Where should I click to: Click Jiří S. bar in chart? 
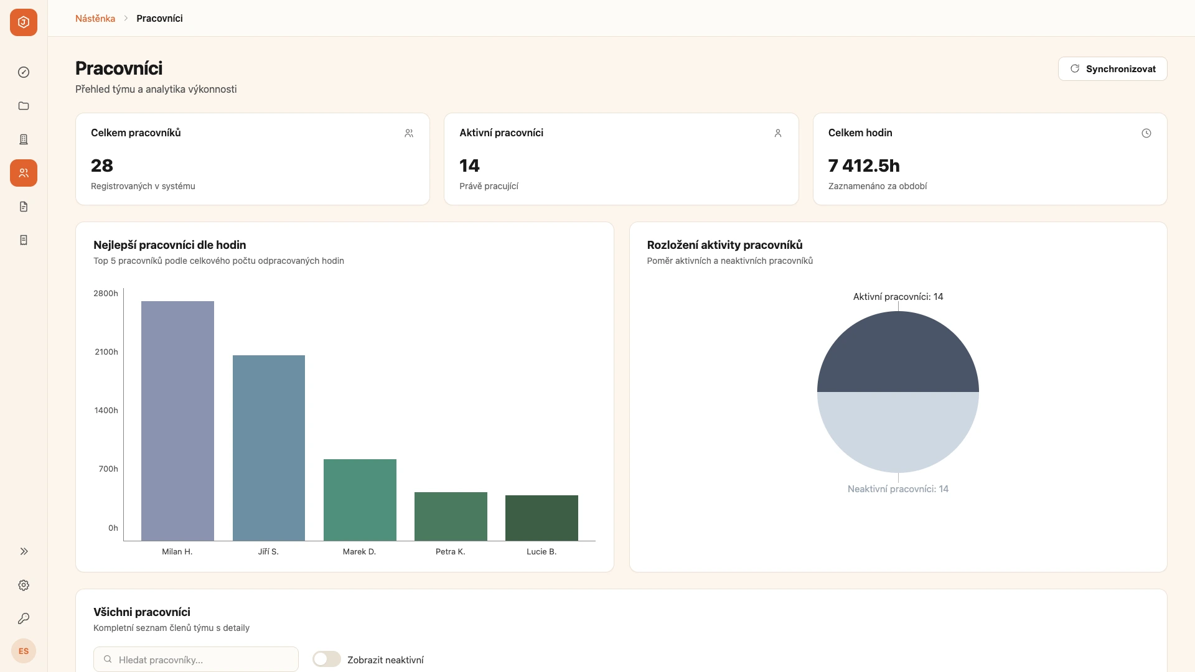269,448
